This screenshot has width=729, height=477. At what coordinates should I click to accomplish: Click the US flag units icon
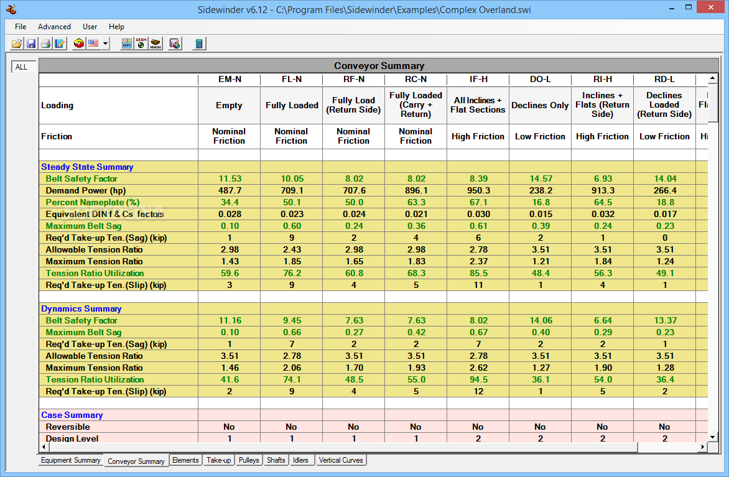pyautogui.click(x=93, y=44)
